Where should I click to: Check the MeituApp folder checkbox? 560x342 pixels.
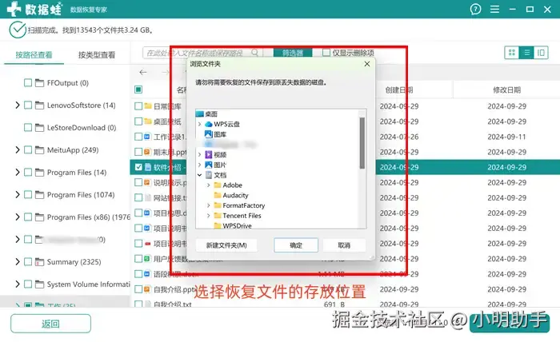point(28,149)
